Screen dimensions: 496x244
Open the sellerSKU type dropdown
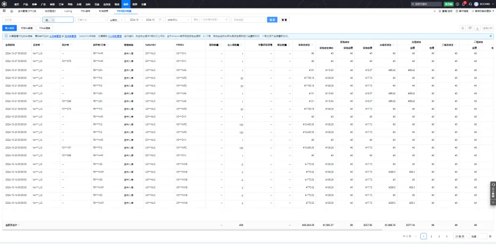[178, 20]
